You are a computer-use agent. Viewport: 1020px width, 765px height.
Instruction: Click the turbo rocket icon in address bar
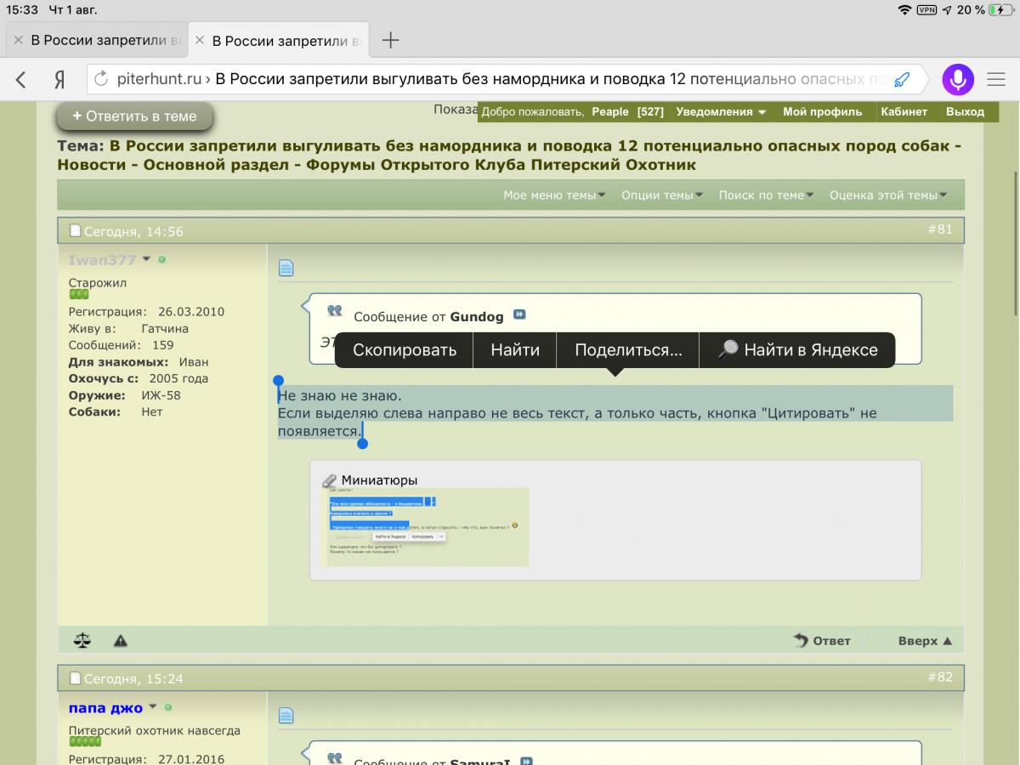pyautogui.click(x=902, y=80)
